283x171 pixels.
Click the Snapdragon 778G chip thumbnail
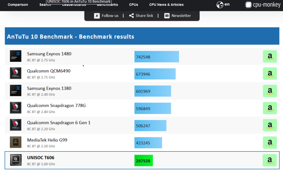coord(16,108)
